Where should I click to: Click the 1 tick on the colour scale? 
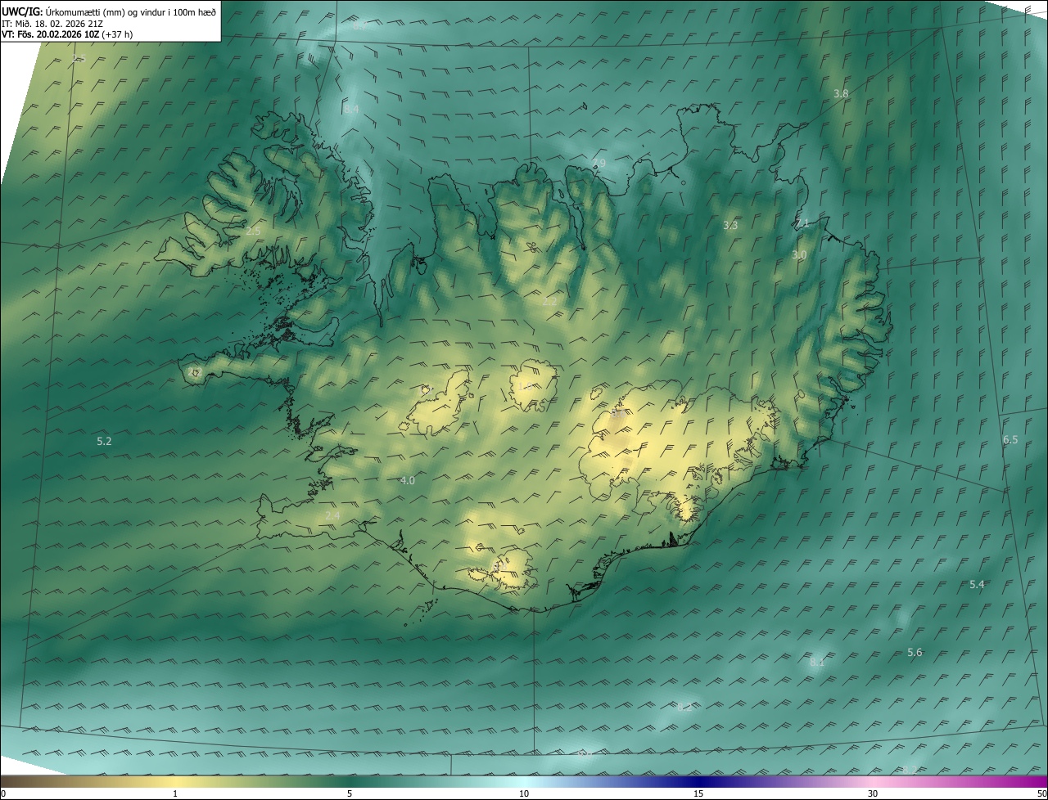175,793
